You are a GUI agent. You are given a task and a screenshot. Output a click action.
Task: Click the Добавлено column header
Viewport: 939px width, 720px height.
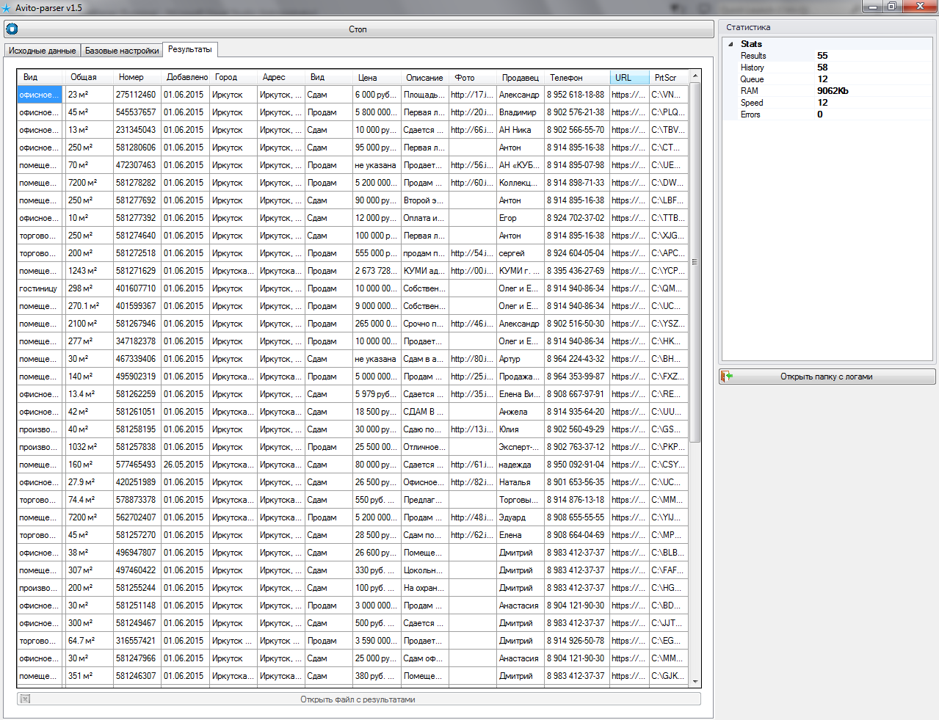pyautogui.click(x=186, y=77)
